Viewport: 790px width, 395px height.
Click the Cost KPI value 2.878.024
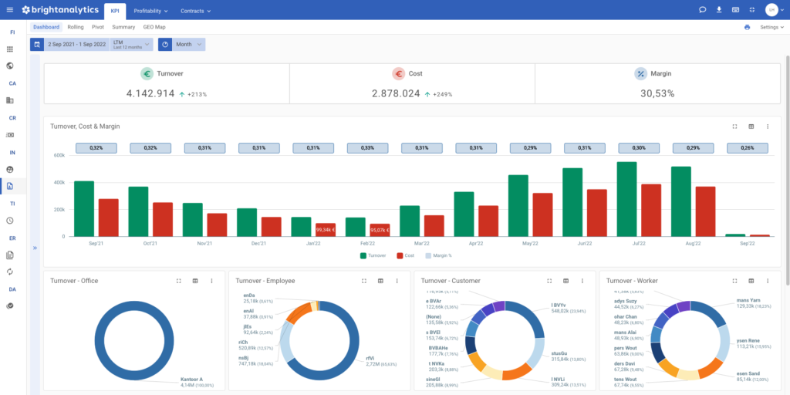396,93
